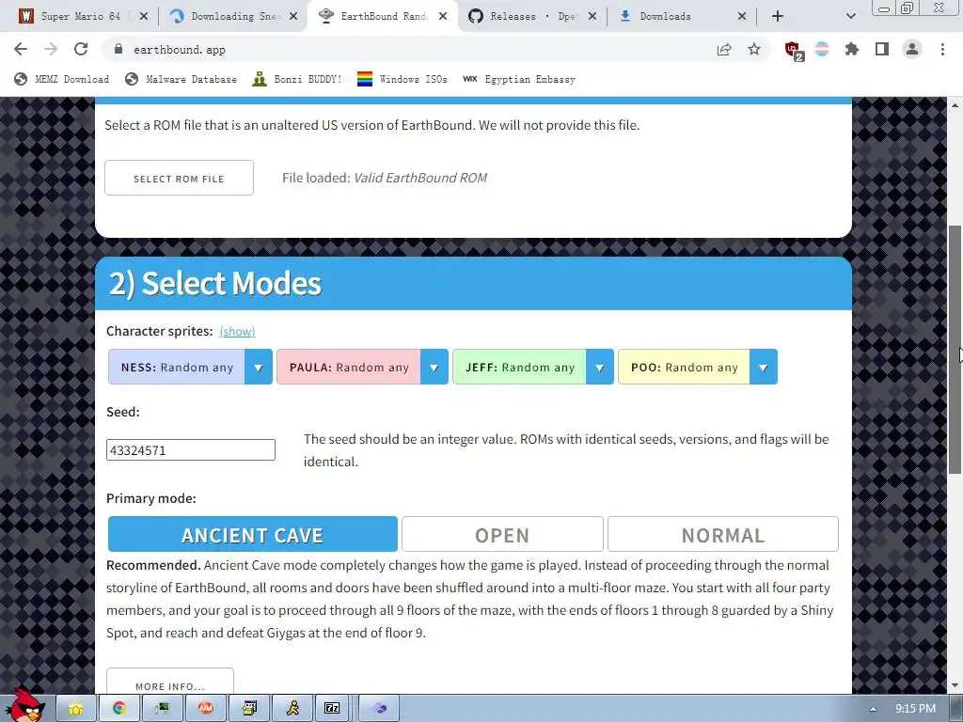Open 7-Zip from the taskbar

click(332, 709)
